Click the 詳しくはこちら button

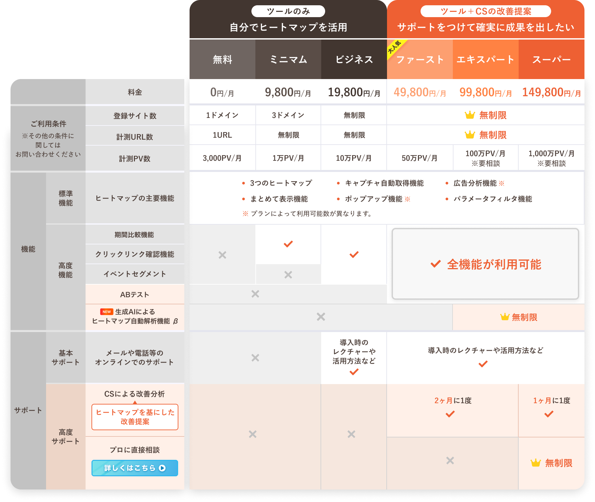point(135,468)
